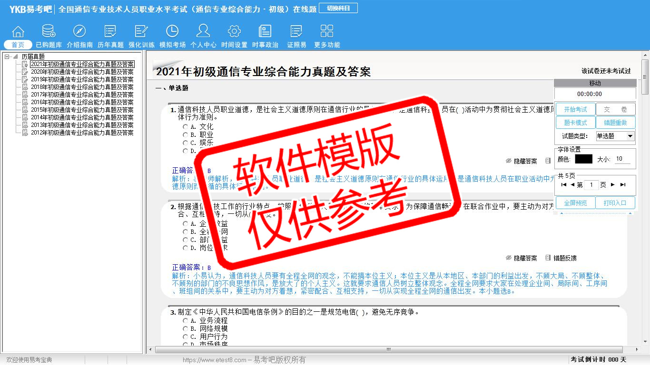Select option A 文化 in question 1

(x=186, y=127)
